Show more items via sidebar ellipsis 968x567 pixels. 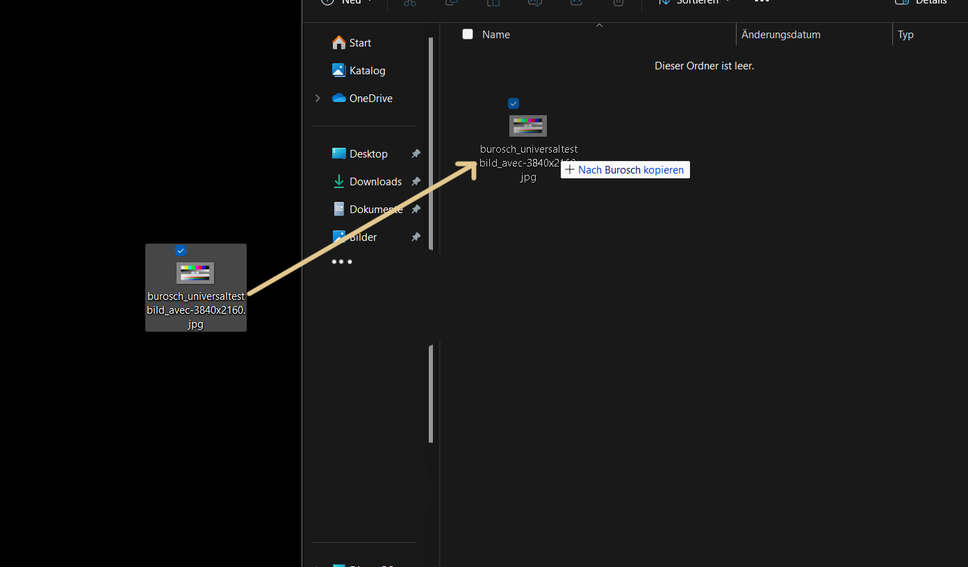tap(342, 262)
